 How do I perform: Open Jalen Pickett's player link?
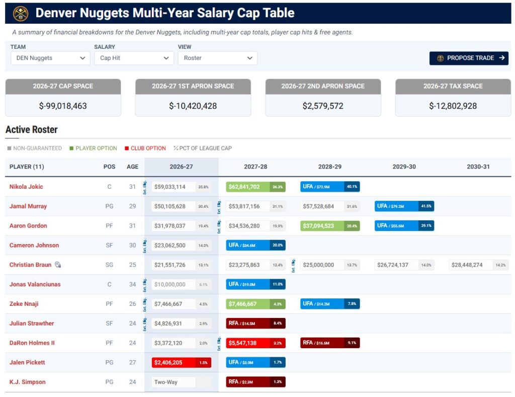[x=27, y=362]
